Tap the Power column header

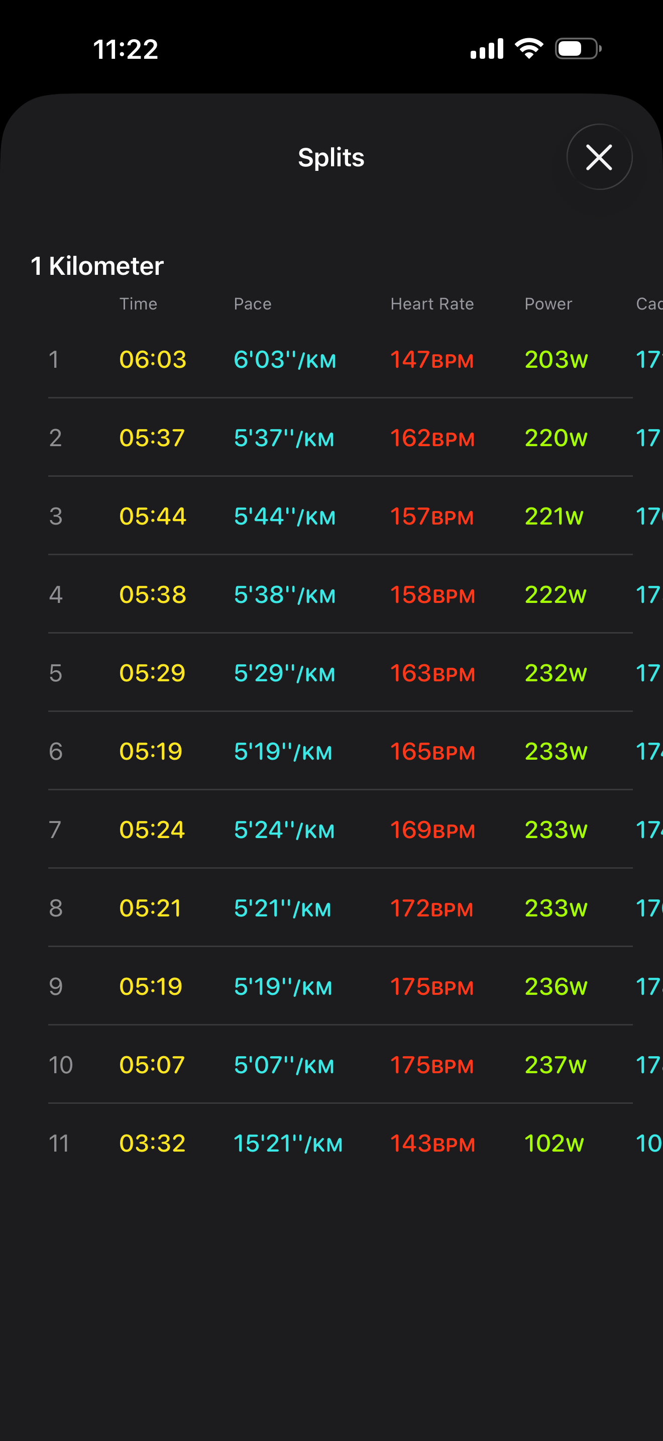(x=548, y=304)
